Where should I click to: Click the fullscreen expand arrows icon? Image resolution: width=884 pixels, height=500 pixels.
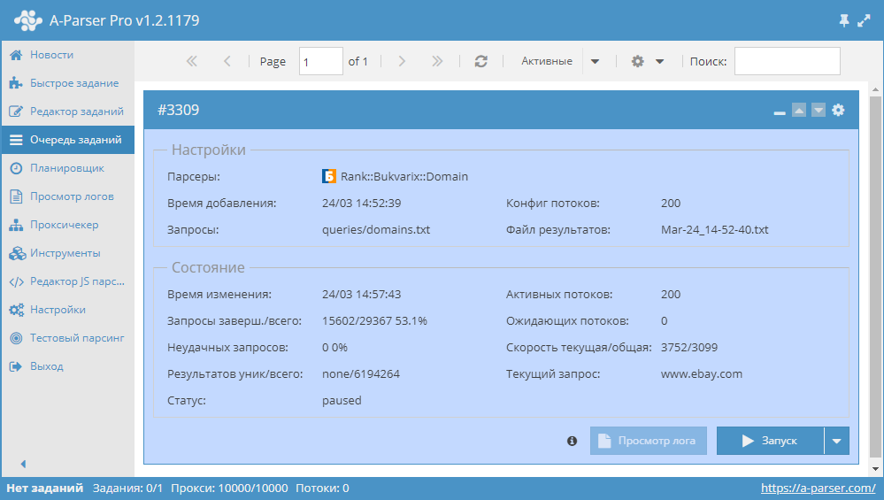tap(865, 20)
